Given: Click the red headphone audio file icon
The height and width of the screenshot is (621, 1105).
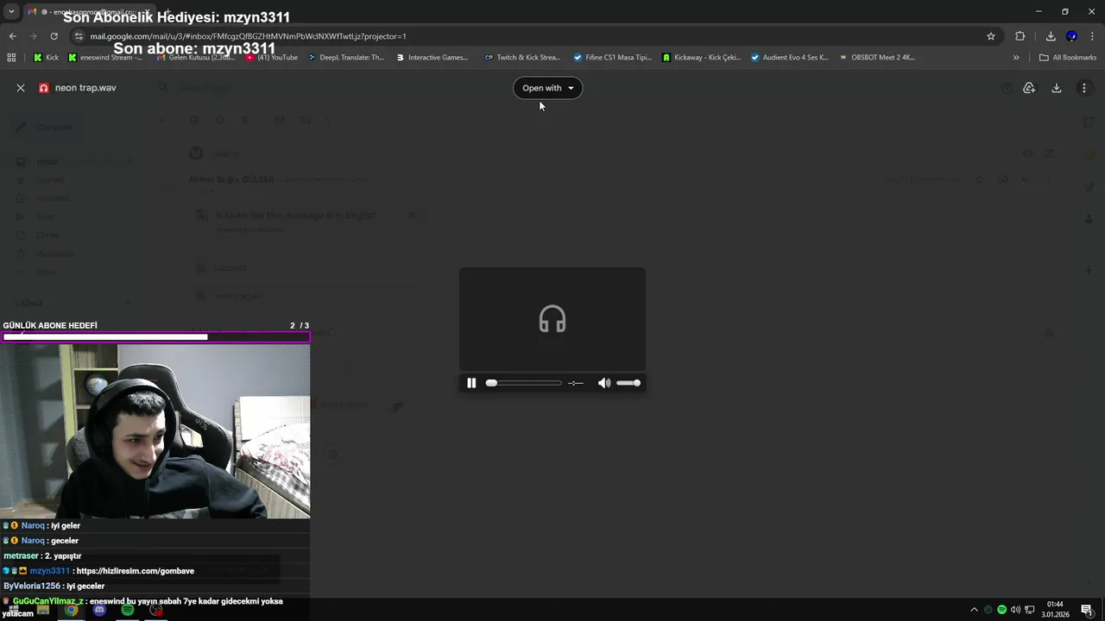Looking at the screenshot, I should pyautogui.click(x=44, y=88).
